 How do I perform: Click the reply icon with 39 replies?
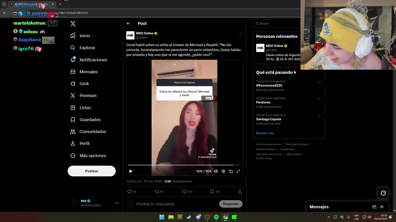[131, 191]
